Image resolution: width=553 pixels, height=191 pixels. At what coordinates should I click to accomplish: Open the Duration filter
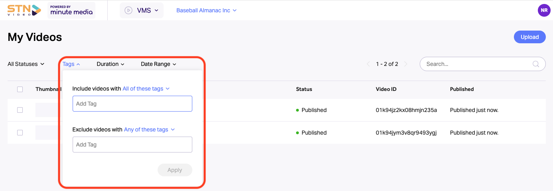(111, 64)
